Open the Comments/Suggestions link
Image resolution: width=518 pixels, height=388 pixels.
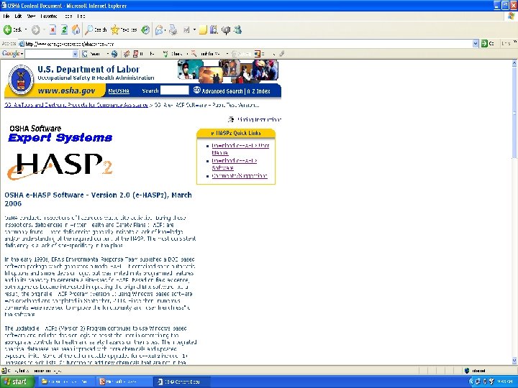[x=239, y=175]
